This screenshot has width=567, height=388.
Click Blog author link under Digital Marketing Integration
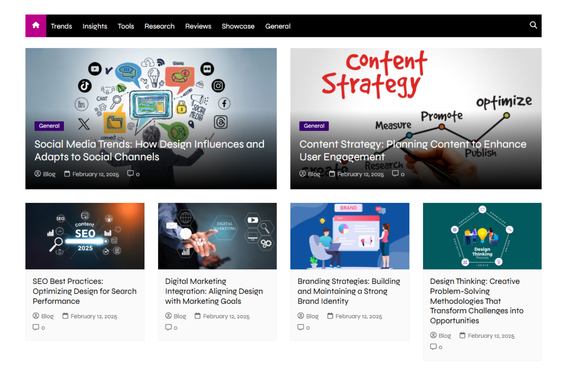[180, 316]
